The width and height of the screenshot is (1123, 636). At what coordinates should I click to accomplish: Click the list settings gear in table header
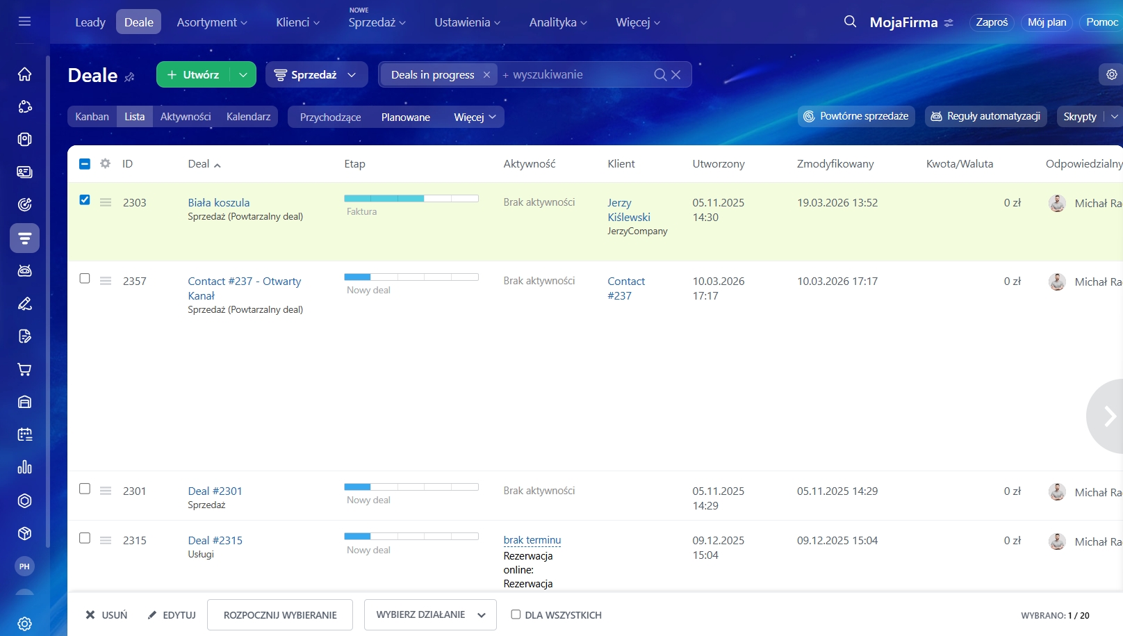(x=105, y=163)
